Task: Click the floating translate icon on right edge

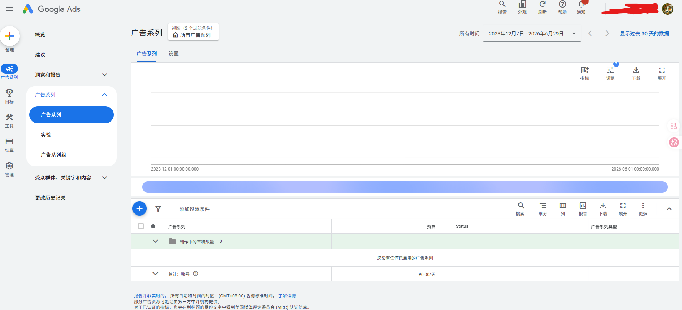Action: [x=674, y=142]
